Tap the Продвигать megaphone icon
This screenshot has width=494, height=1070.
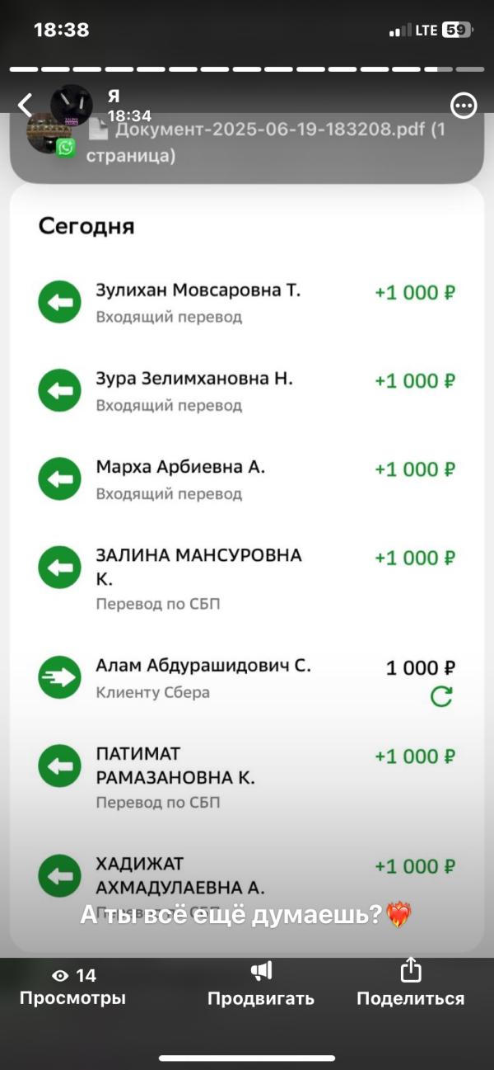(261, 971)
